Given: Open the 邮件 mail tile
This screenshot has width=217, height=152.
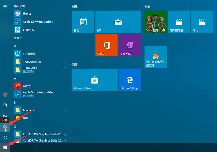Looking at the screenshot, I should 118,22.
